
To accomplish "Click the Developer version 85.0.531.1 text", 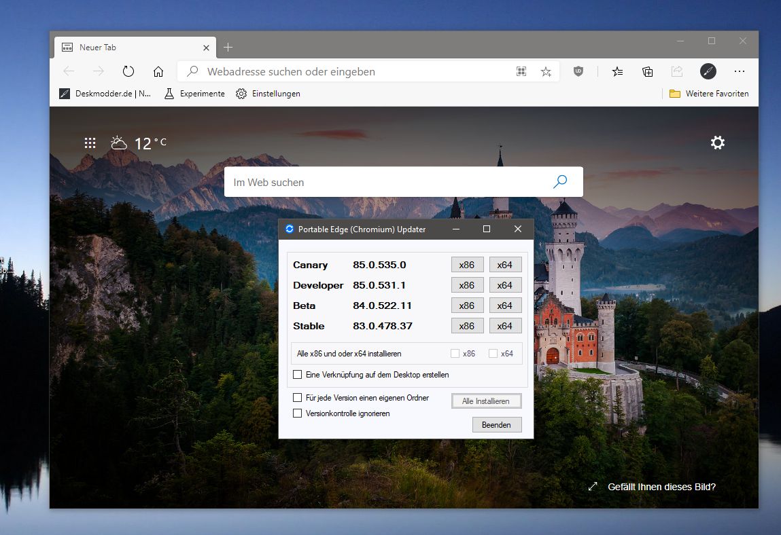I will point(379,285).
